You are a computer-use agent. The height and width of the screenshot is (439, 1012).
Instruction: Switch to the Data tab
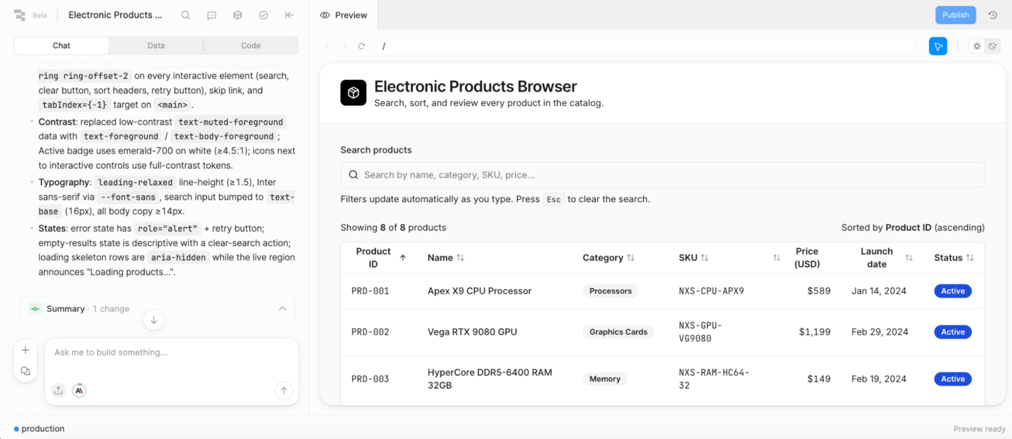click(156, 45)
